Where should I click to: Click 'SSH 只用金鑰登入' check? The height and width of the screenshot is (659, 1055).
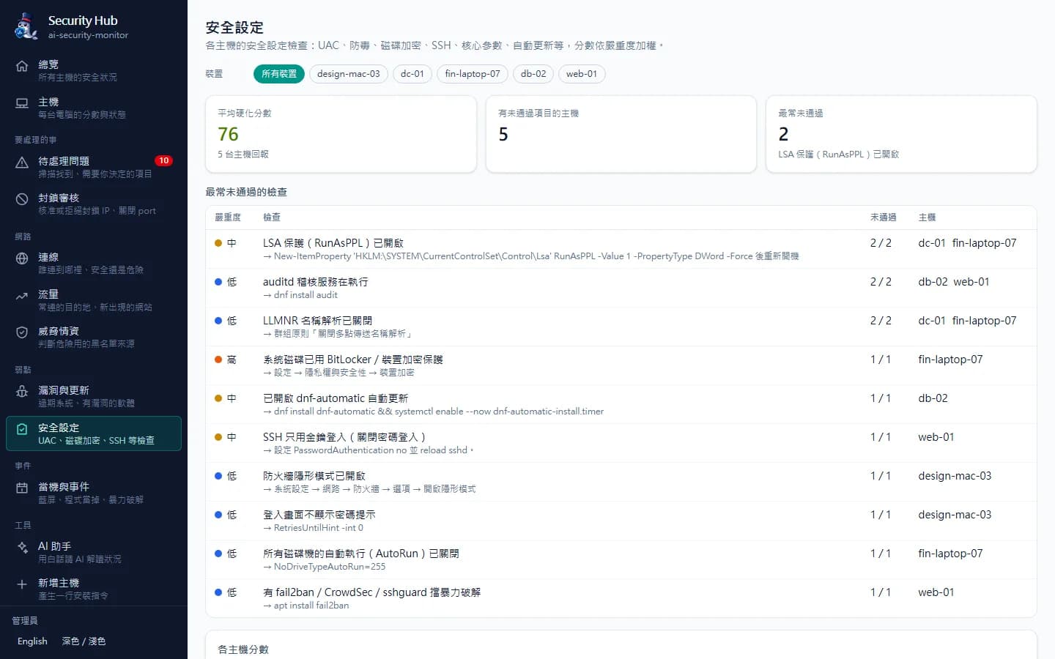click(x=344, y=437)
